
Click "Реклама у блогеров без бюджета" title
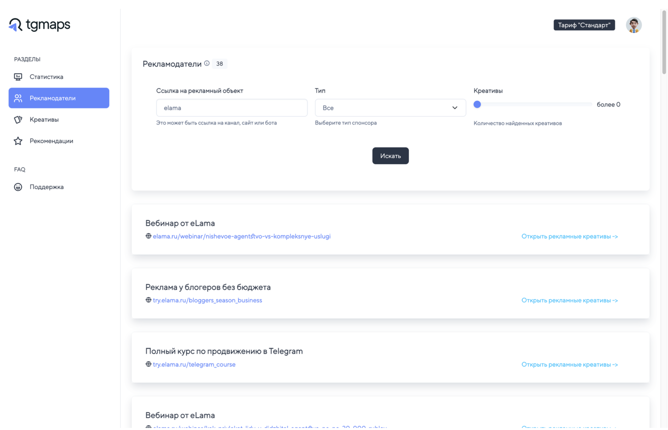pyautogui.click(x=208, y=287)
